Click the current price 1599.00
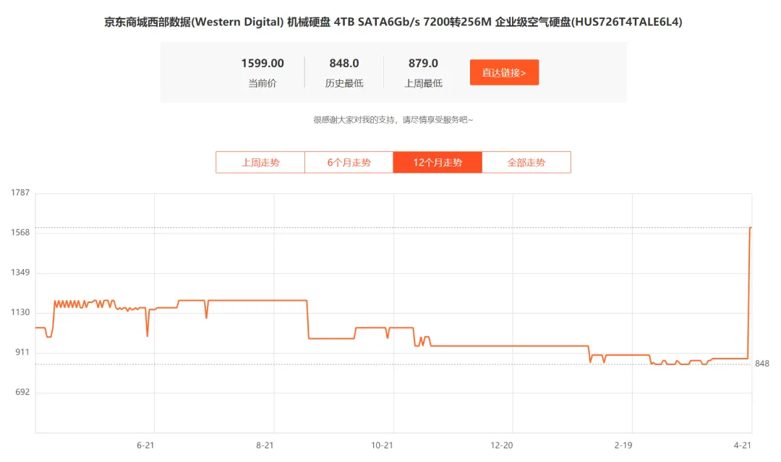781x462 pixels. click(x=263, y=63)
